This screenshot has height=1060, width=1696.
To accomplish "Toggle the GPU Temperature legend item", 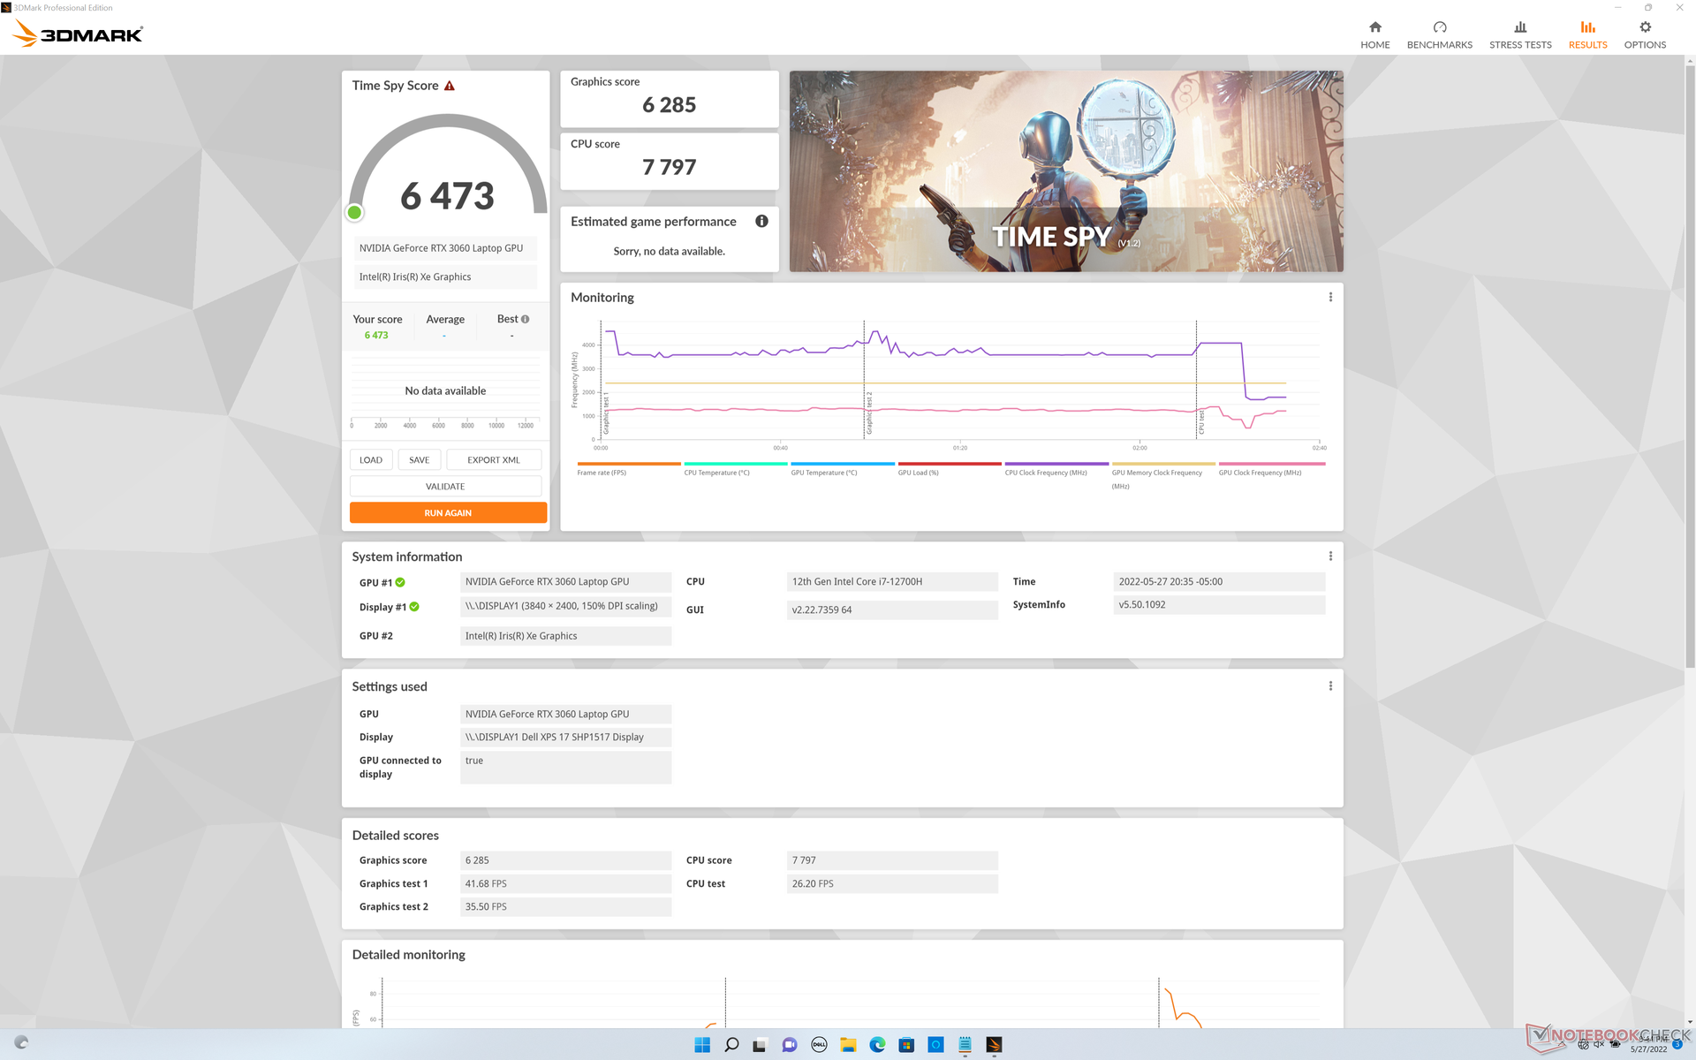I will click(823, 473).
